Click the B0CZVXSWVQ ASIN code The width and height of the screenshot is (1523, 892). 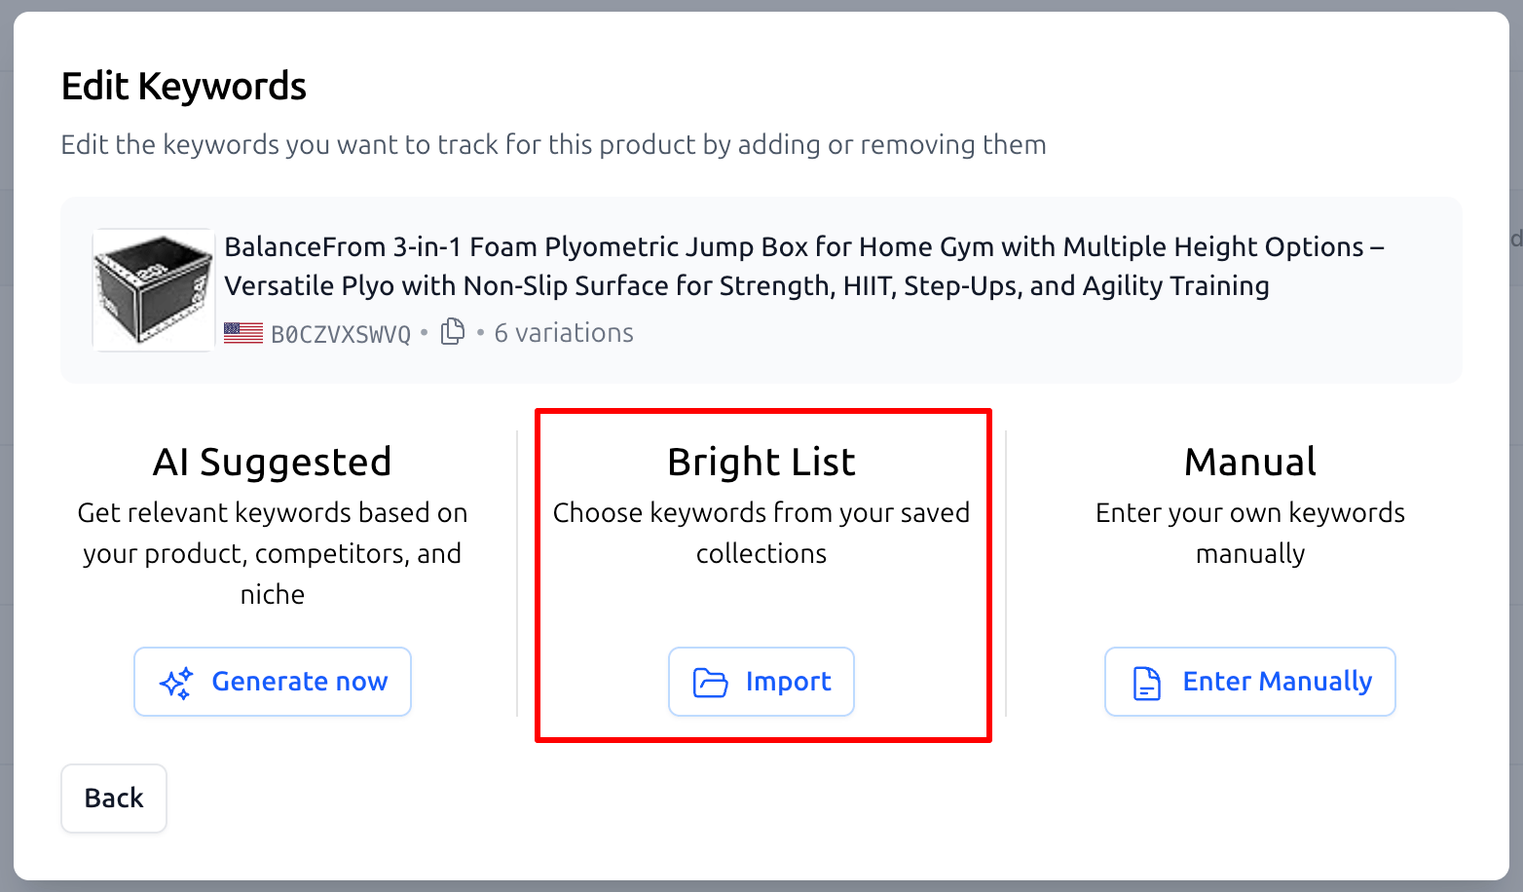[341, 334]
